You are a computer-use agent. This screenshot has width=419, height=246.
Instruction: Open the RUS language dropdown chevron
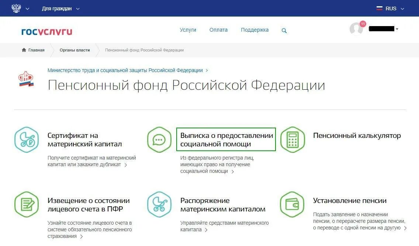pos(402,9)
